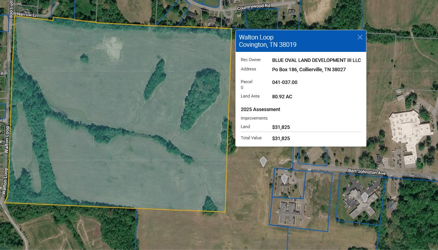Click the Rec Owner field label
The width and height of the screenshot is (438, 250).
251,60
